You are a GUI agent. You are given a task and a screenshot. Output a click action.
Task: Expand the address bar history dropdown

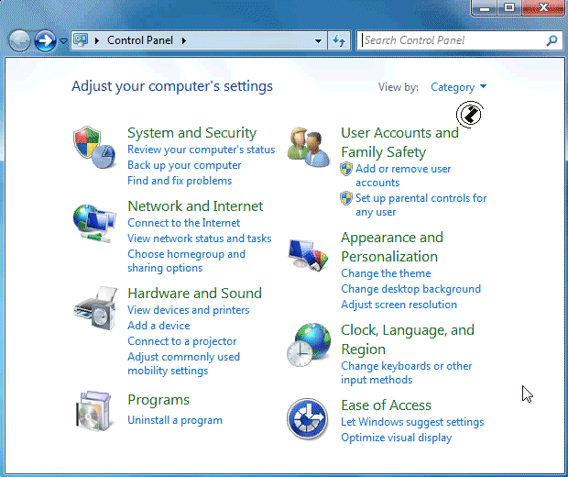click(x=318, y=40)
